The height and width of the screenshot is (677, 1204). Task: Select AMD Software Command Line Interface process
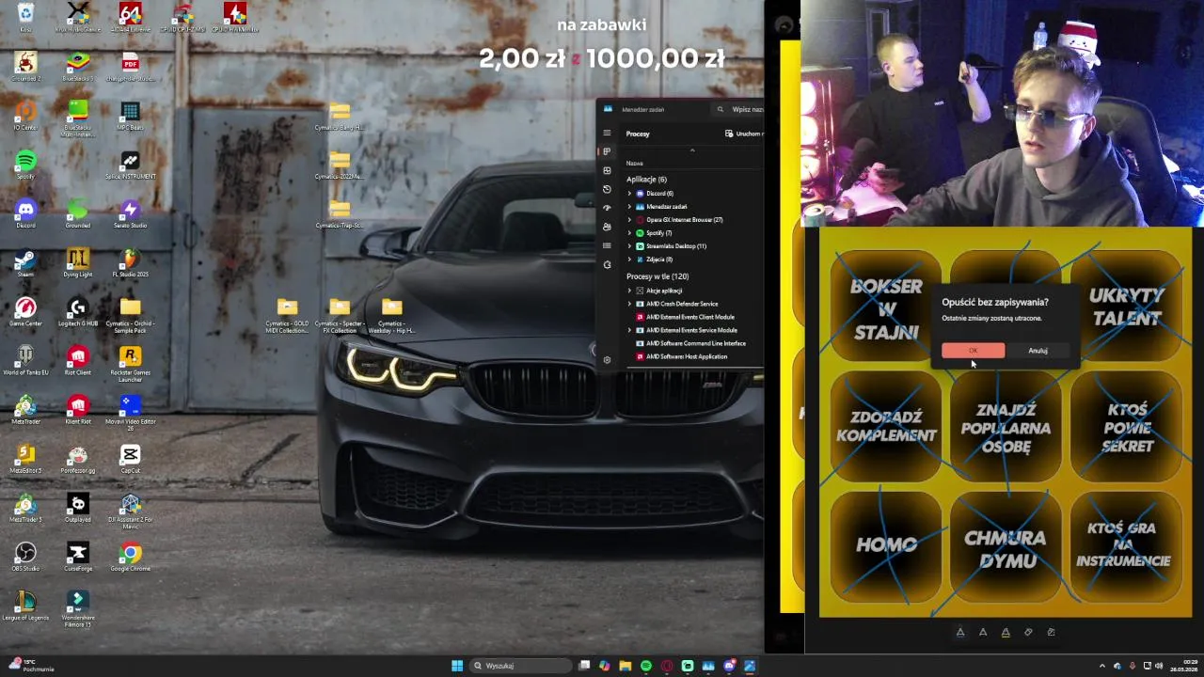(694, 343)
